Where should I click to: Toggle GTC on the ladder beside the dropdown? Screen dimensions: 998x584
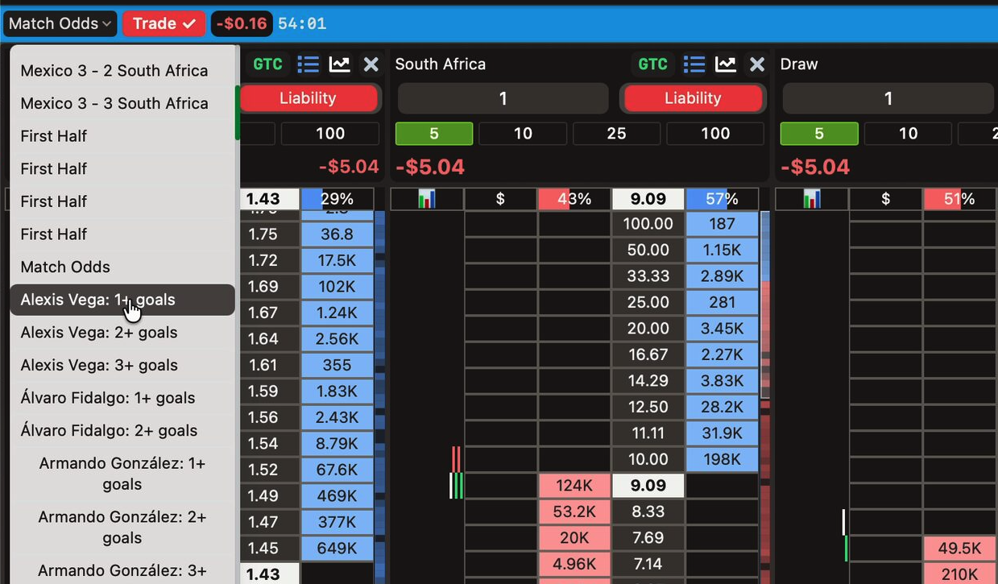click(267, 64)
